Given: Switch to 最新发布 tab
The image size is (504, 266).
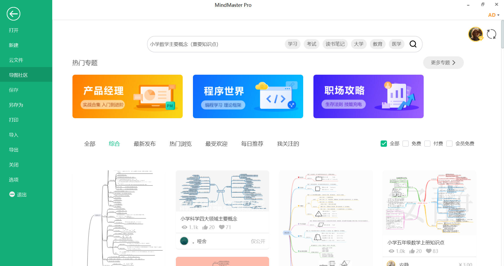Looking at the screenshot, I should click(x=145, y=144).
